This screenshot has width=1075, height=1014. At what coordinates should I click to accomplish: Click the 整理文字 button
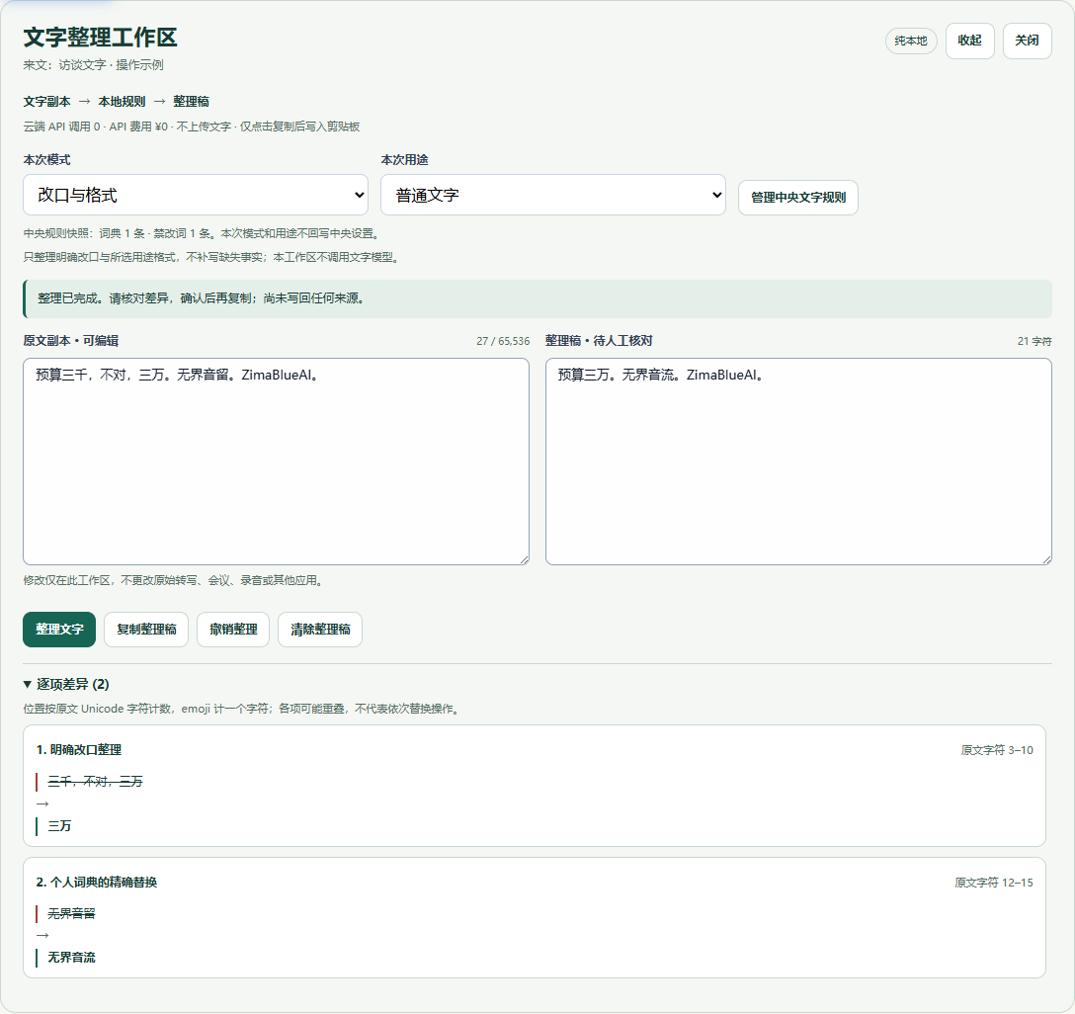(59, 630)
